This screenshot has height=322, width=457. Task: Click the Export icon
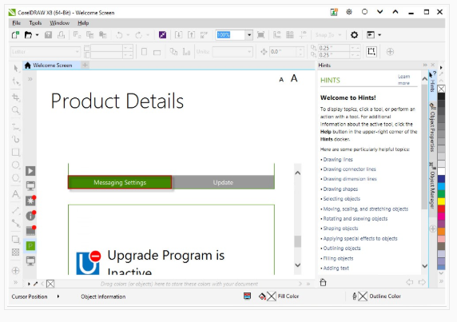191,35
